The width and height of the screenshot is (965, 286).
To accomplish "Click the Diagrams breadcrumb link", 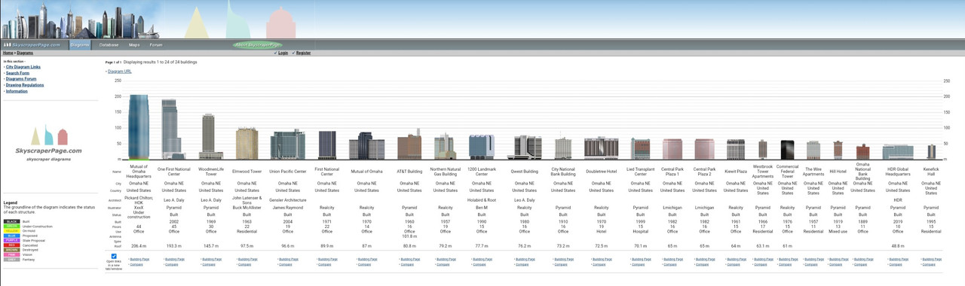I will (x=25, y=53).
